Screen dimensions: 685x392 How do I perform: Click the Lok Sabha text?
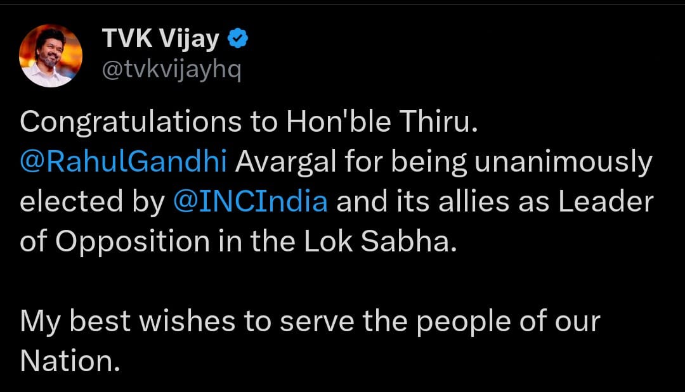380,241
